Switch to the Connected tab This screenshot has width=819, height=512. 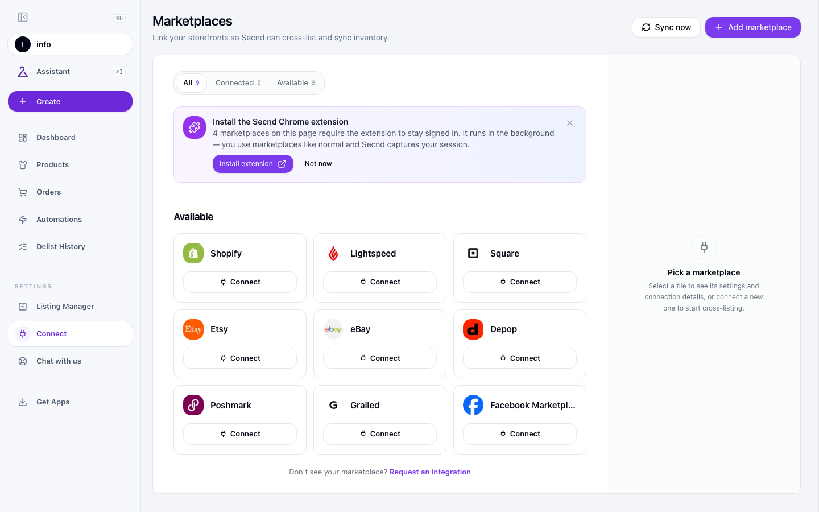pyautogui.click(x=238, y=83)
